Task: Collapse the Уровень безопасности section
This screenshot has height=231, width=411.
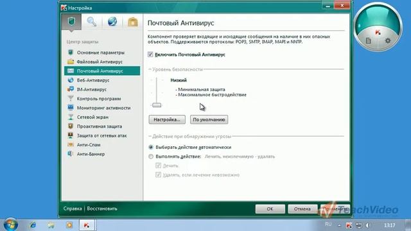Action: click(150, 69)
